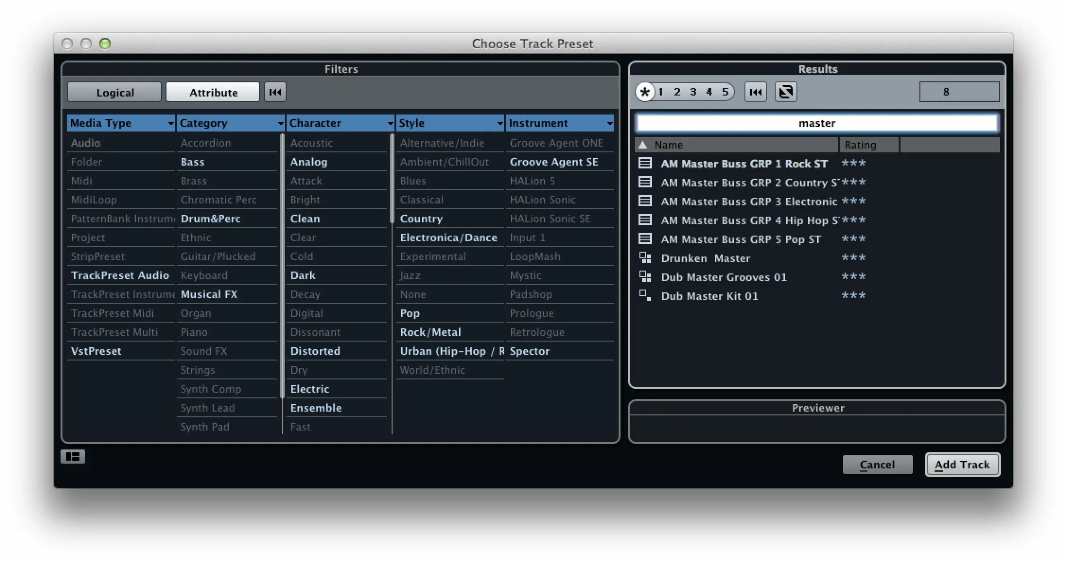Select the asterisk all-ratings filter
1067x563 pixels.
tap(645, 92)
